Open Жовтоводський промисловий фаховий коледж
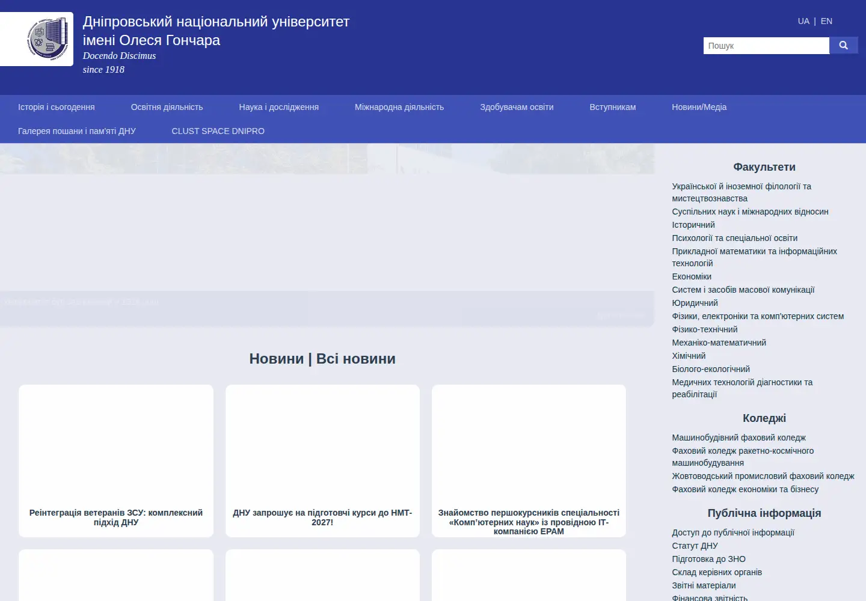Viewport: 866px width, 601px height. [x=763, y=476]
